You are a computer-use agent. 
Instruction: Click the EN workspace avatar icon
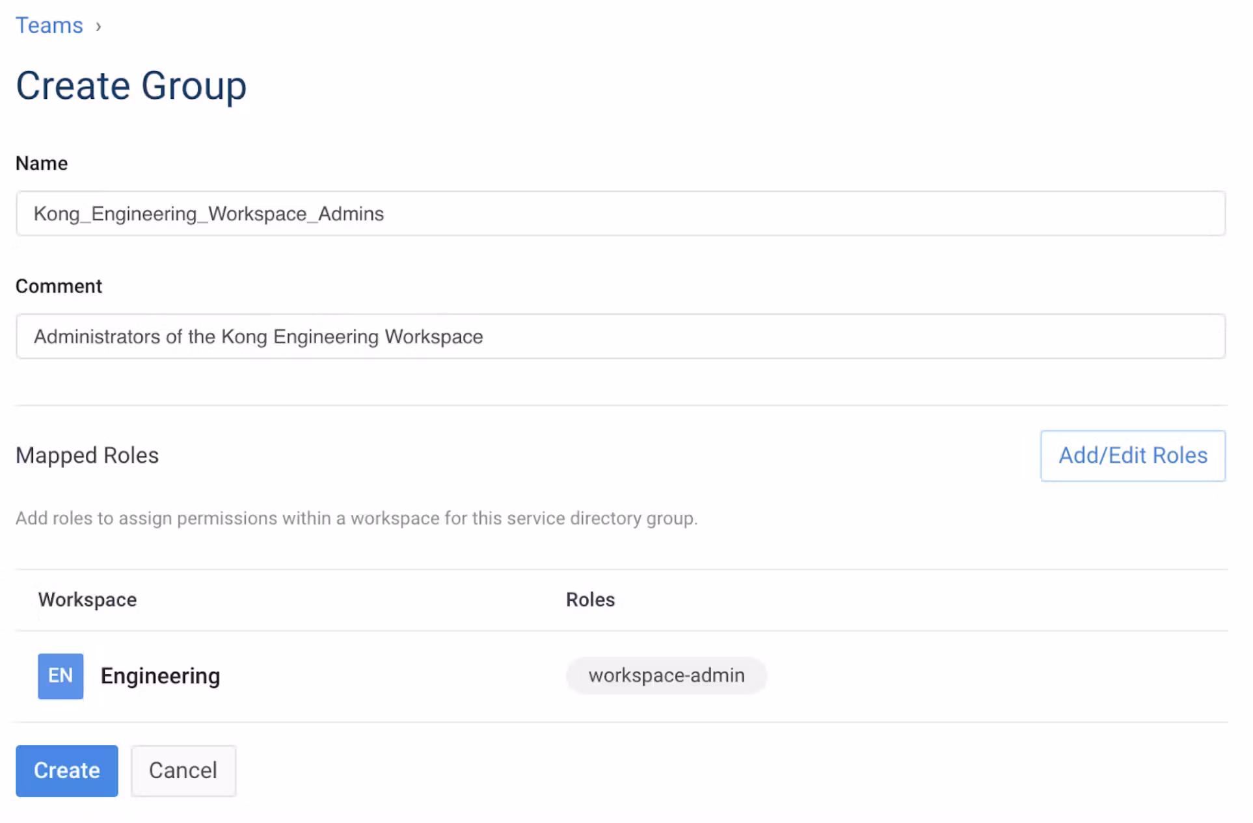tap(61, 675)
